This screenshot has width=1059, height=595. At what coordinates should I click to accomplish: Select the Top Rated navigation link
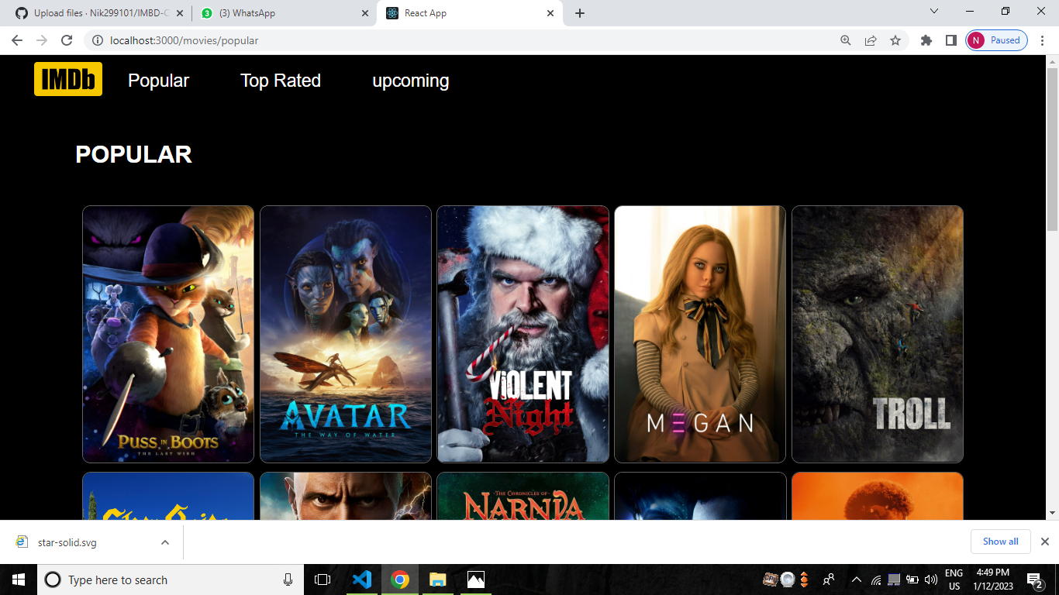pos(281,81)
